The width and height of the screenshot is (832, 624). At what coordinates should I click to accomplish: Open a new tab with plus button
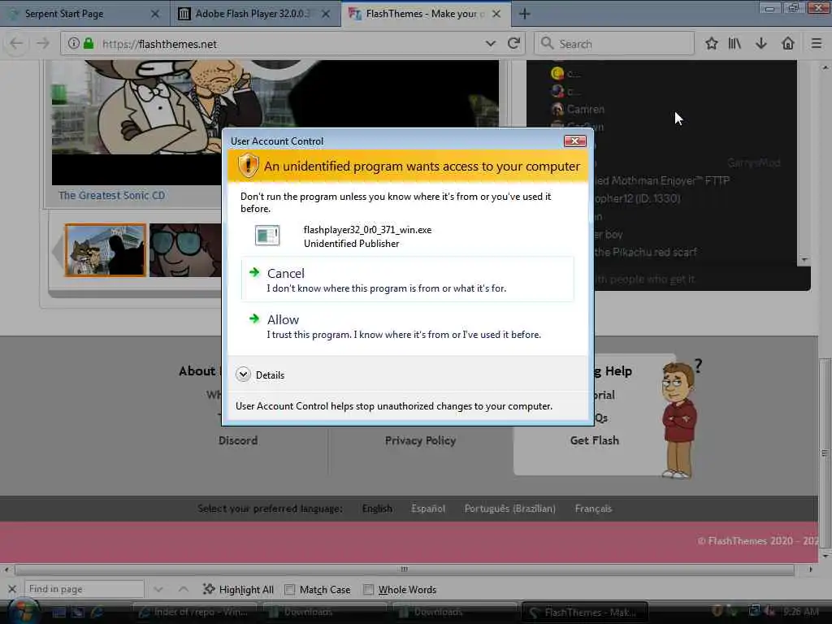tap(524, 14)
